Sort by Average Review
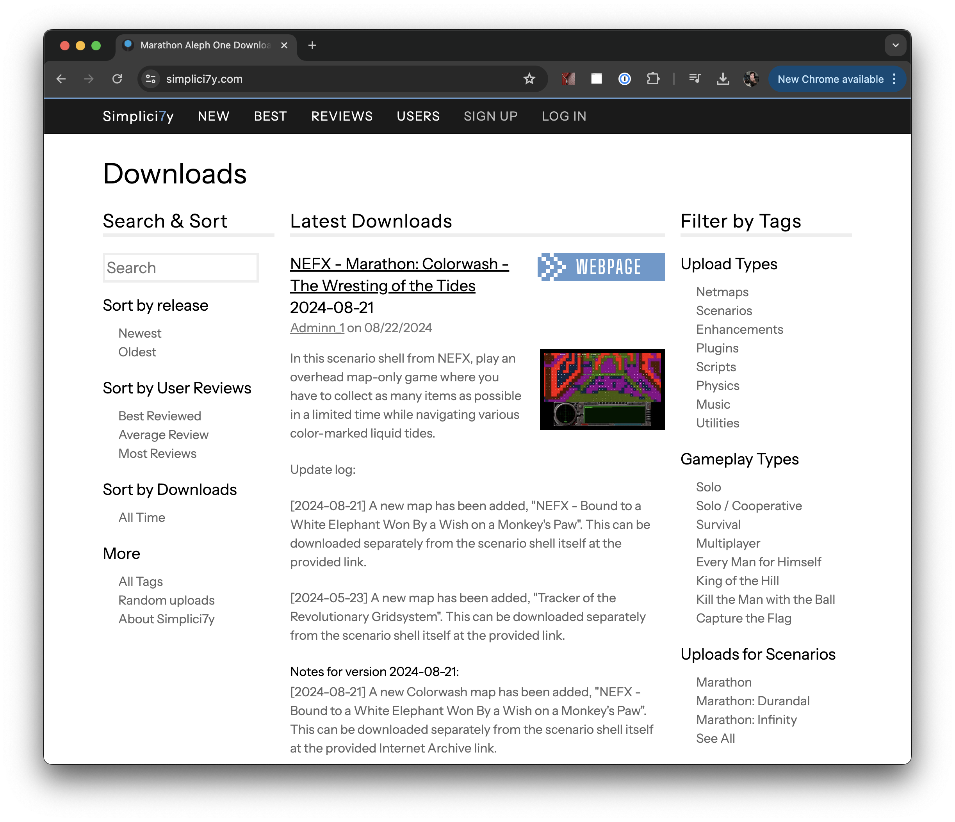The image size is (955, 822). click(164, 434)
